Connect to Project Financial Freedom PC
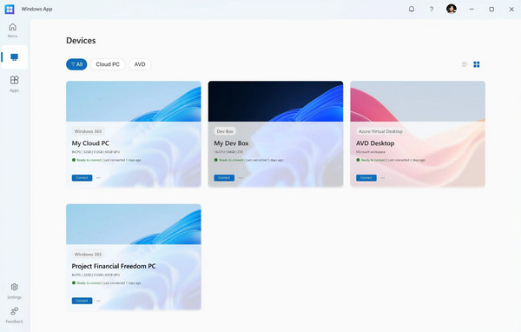Screen dimensions: 521x332 [82, 301]
